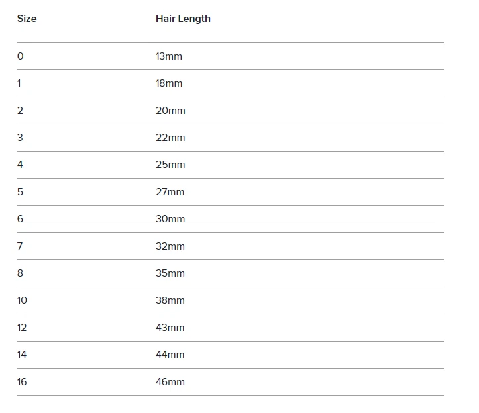Click size 16 in the Size column
479x413 pixels.
22,382
